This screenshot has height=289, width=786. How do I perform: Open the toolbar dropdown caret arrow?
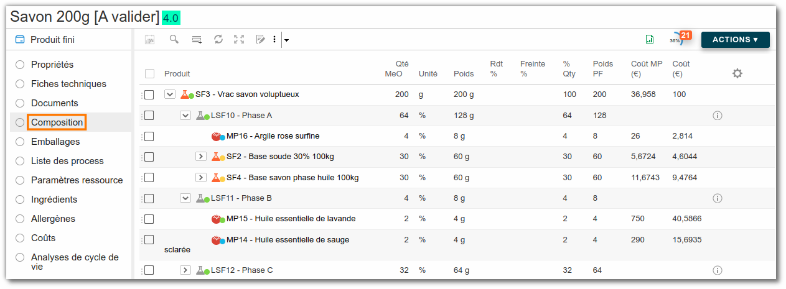point(286,40)
